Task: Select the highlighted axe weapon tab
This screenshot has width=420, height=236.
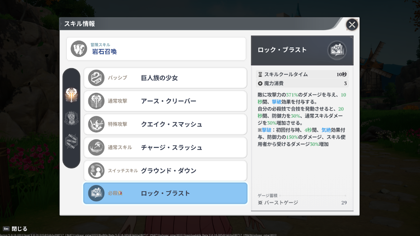Action: tap(71, 96)
